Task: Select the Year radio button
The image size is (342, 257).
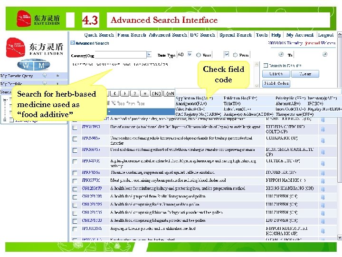Action: point(199,55)
